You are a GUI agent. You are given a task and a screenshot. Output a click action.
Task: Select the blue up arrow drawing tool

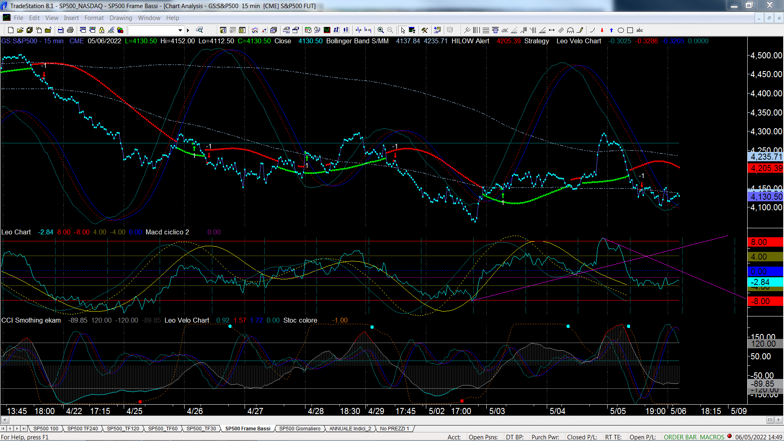(x=611, y=30)
